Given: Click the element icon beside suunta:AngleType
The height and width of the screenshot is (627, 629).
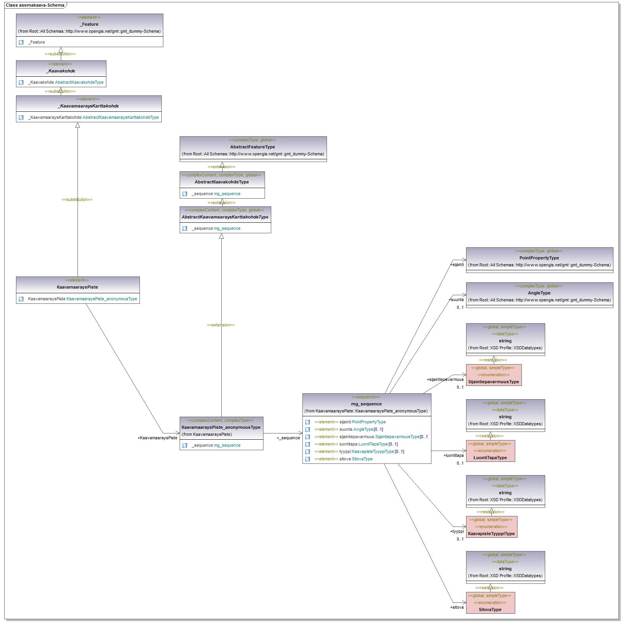Looking at the screenshot, I should click(307, 430).
